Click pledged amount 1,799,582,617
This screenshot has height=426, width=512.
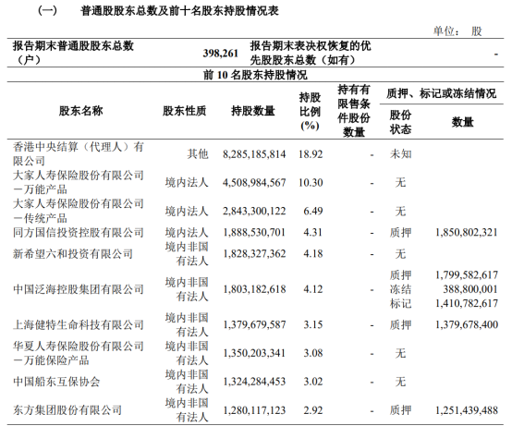point(467,275)
